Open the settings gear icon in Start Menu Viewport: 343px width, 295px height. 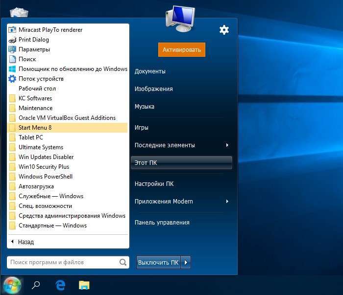tap(224, 30)
